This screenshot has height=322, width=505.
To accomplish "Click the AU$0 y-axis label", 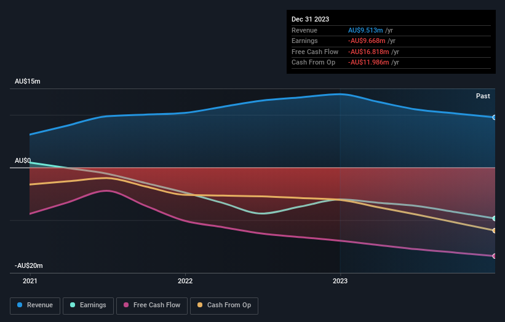I will (23, 160).
